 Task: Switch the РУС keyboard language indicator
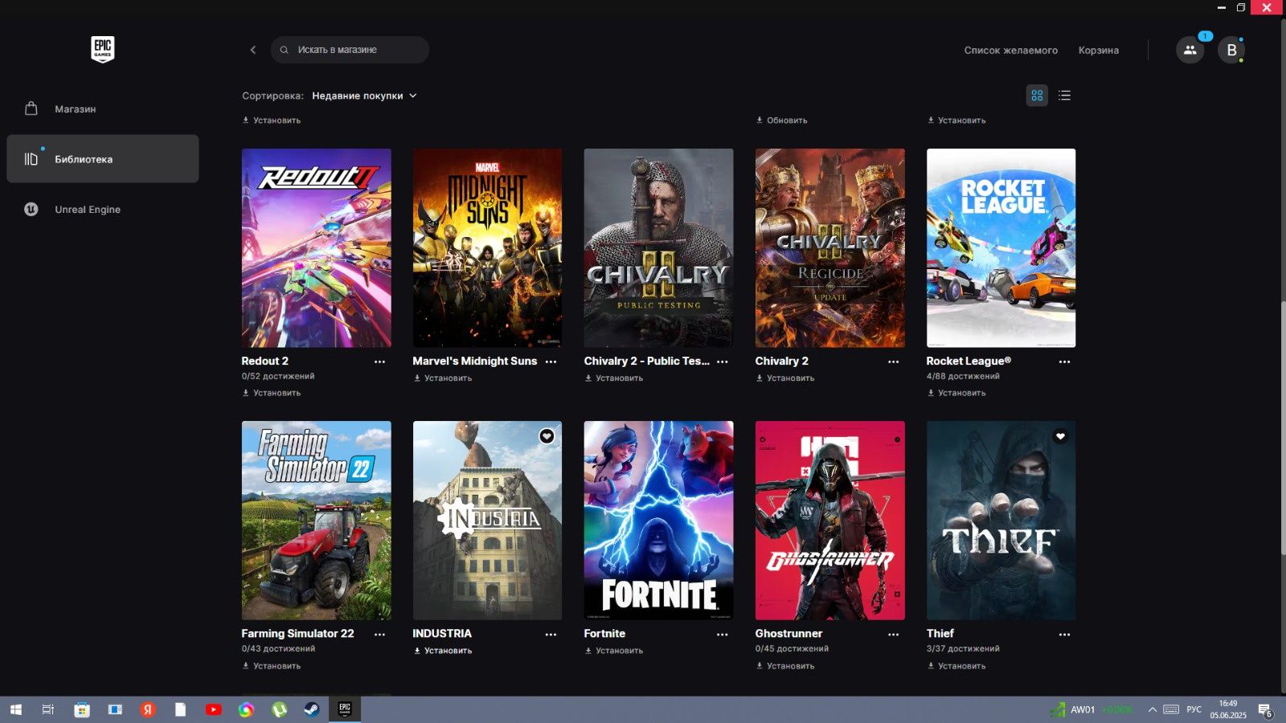click(1194, 709)
